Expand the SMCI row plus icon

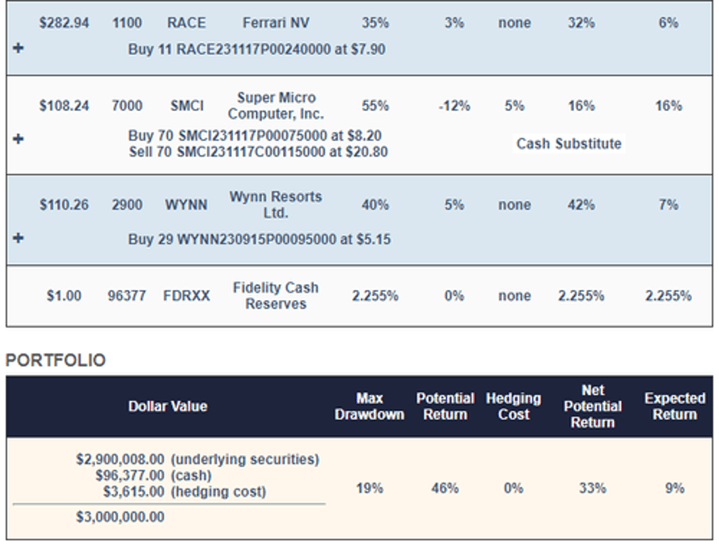pyautogui.click(x=19, y=138)
